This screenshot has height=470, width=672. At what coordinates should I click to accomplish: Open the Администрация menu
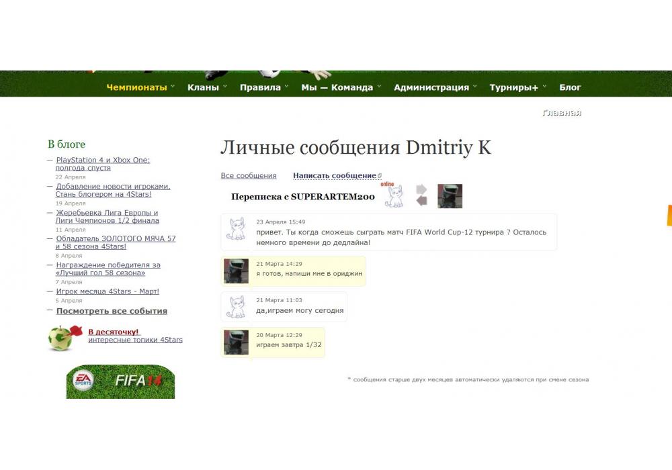point(431,87)
